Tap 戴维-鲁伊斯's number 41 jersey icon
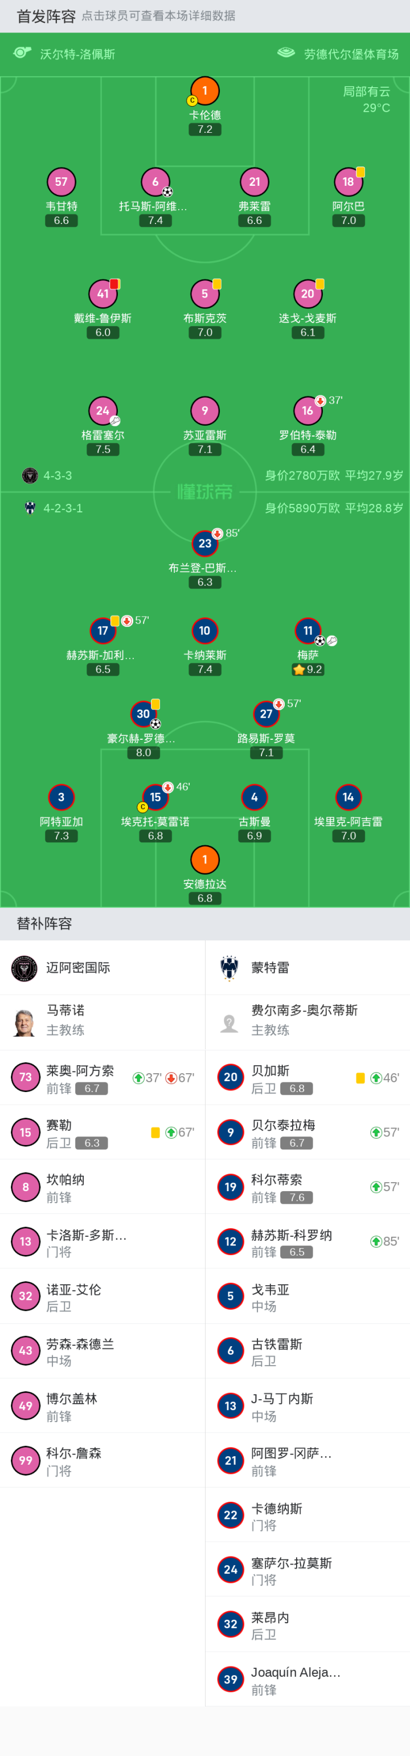The image size is (410, 1756). (103, 294)
